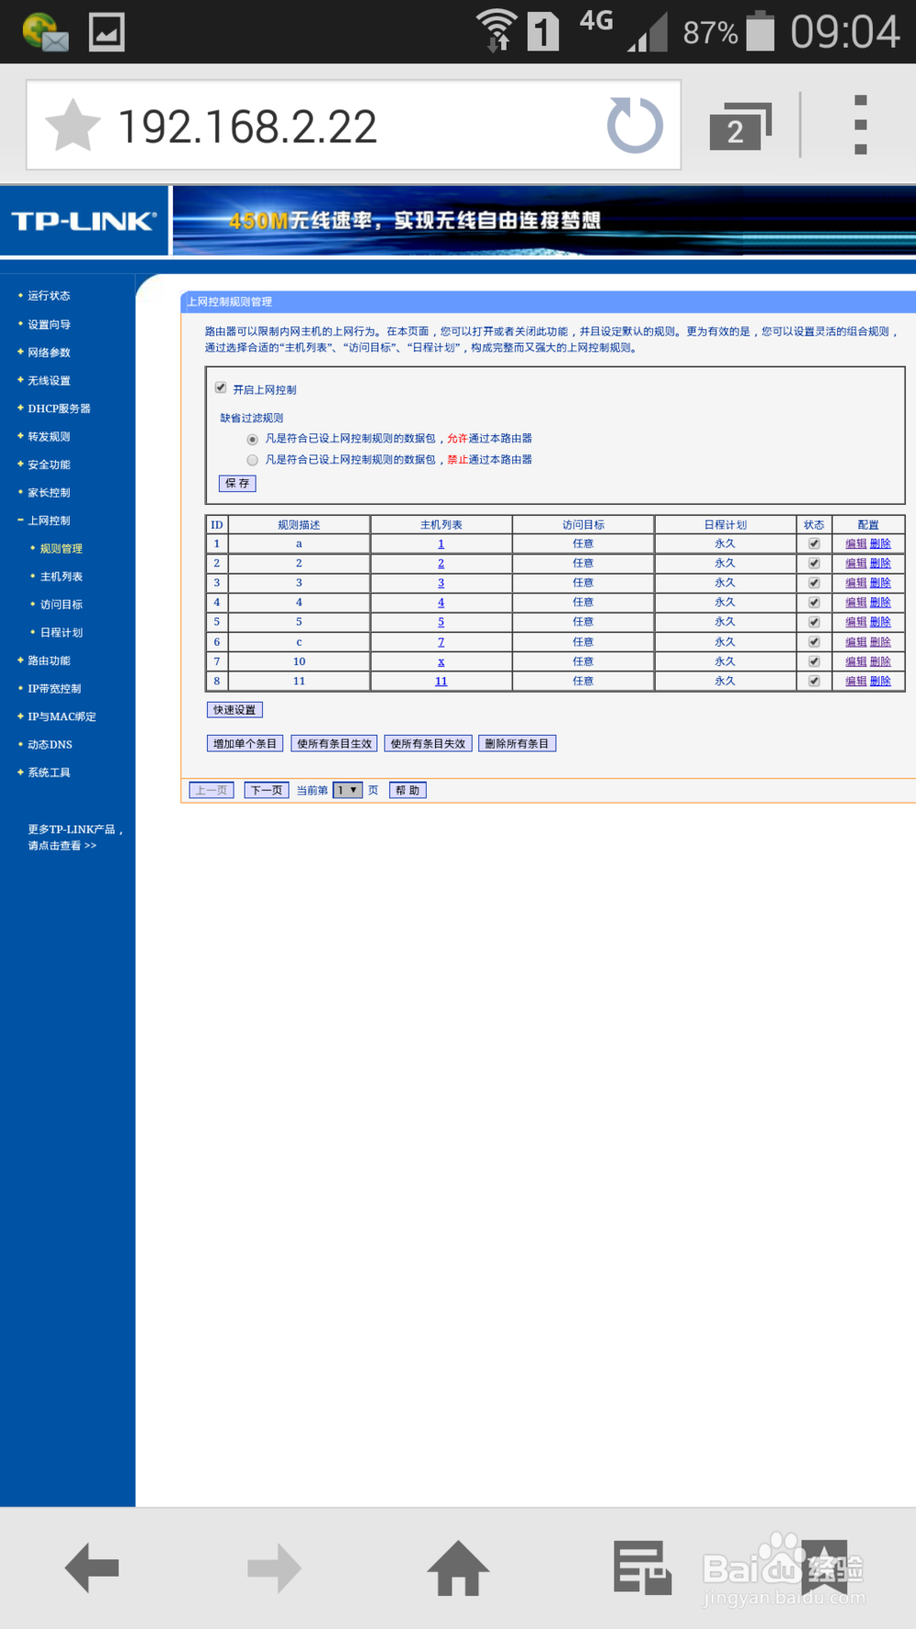Select the 允许通过本路由器 radio option
The width and height of the screenshot is (916, 1629).
pos(253,439)
